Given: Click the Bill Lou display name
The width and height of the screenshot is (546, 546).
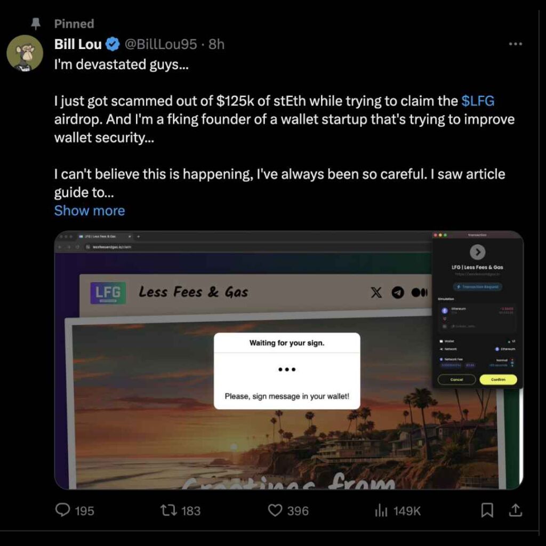Looking at the screenshot, I should [78, 45].
